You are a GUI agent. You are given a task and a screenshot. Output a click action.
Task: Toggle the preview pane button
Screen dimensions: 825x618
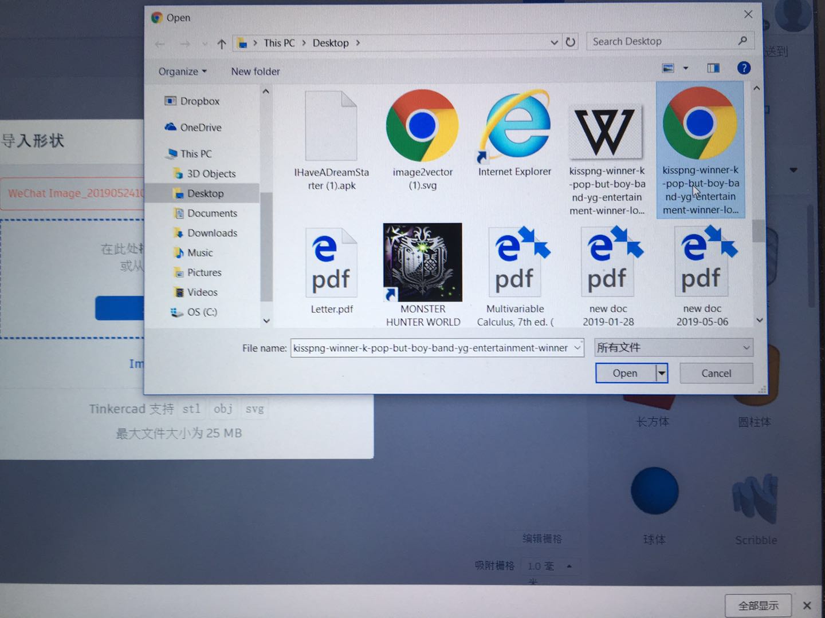[x=713, y=68]
